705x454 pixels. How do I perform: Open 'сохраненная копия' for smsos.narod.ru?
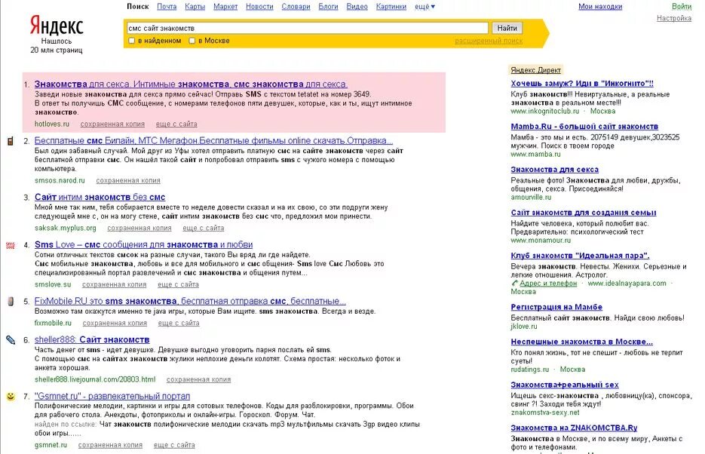[x=128, y=181]
